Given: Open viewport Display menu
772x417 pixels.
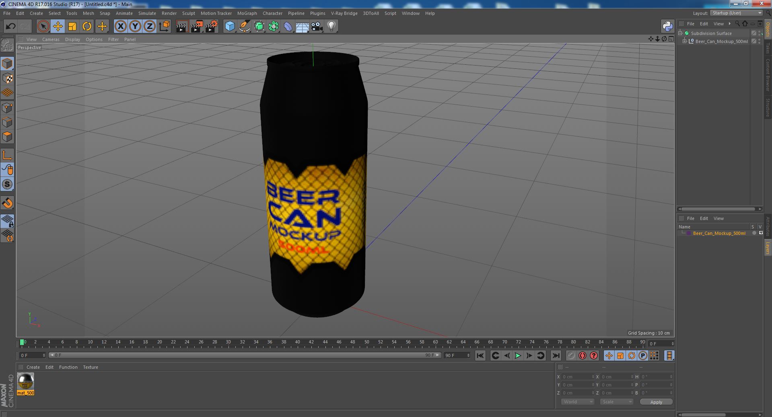Looking at the screenshot, I should (72, 39).
